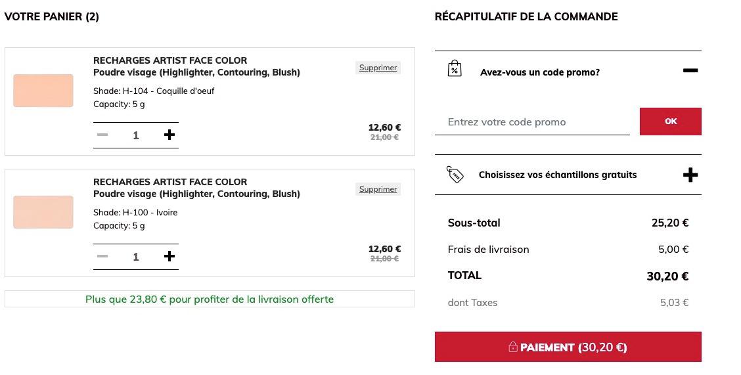Proceed to PAIEMENT checkout
Screen dimensions: 741x375
(x=568, y=347)
